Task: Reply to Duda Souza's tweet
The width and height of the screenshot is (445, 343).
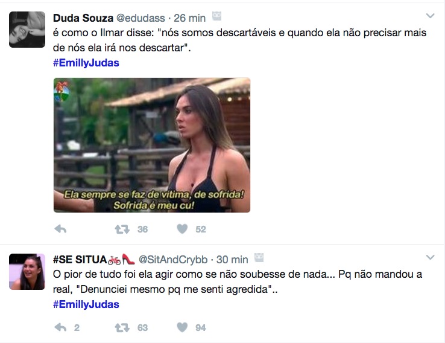Action: pos(60,229)
